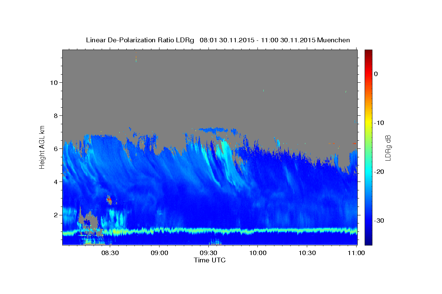Click the 09:30 time tick label
Image resolution: width=442 pixels, height=294 pixels.
(x=208, y=253)
